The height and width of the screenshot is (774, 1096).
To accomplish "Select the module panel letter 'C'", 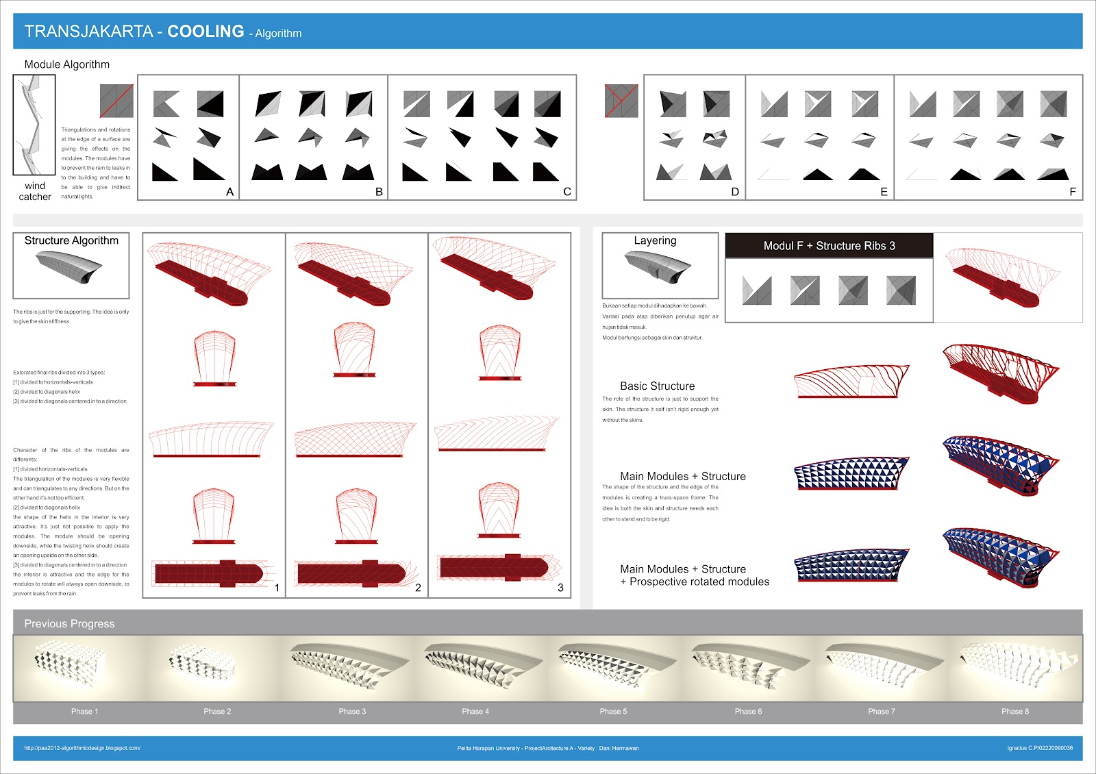I will [567, 192].
